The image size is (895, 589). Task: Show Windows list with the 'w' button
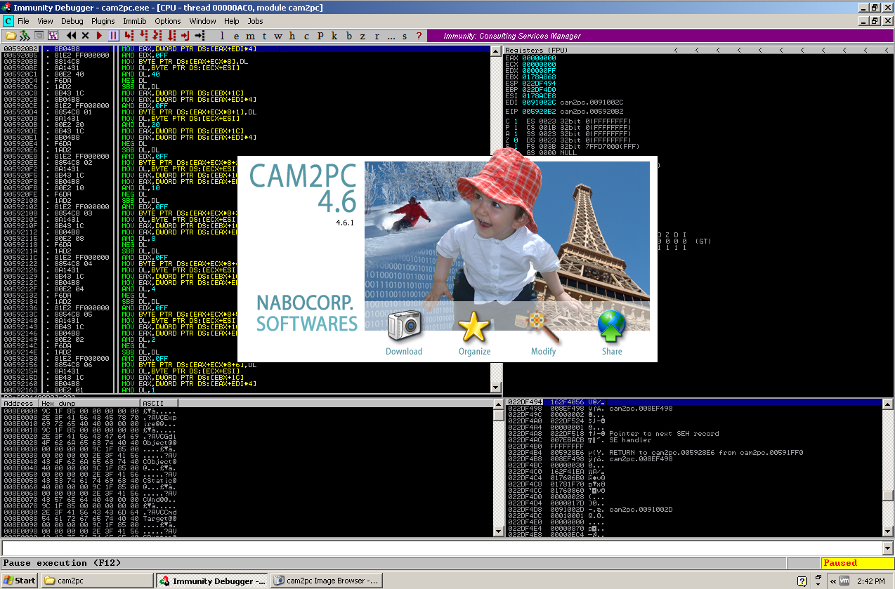[278, 35]
